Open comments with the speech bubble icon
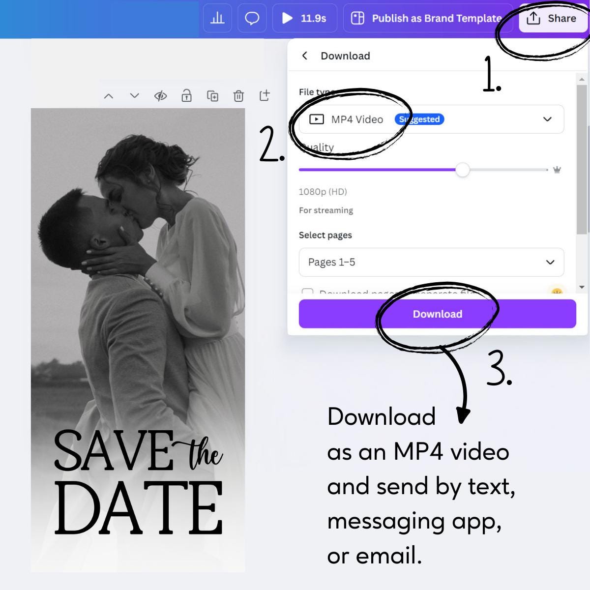This screenshot has width=590, height=590. (252, 18)
